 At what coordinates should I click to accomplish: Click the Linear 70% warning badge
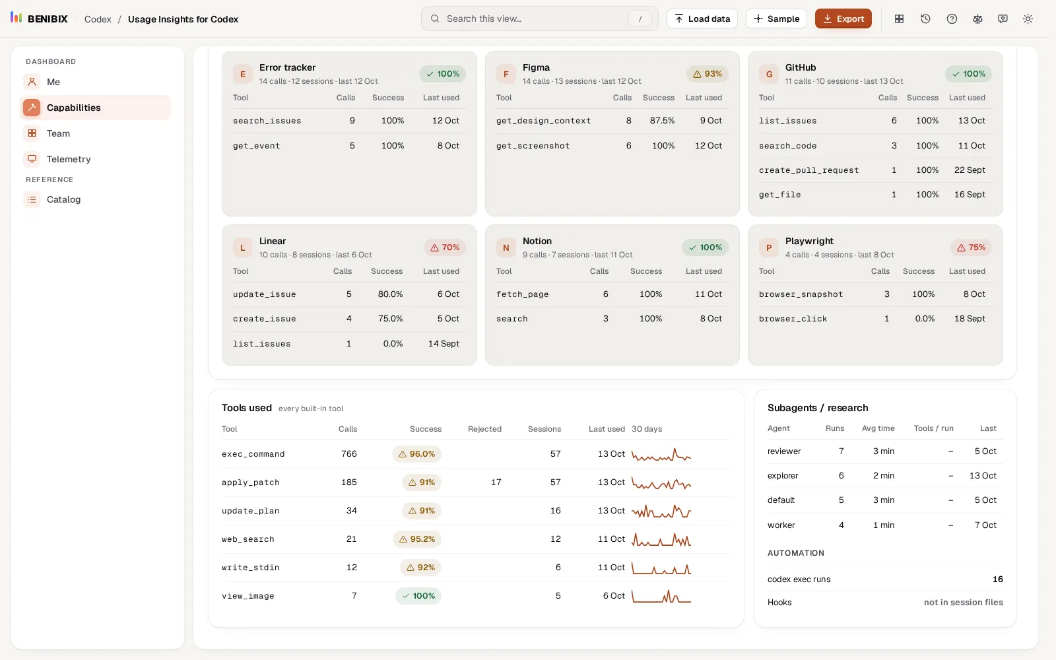[445, 247]
